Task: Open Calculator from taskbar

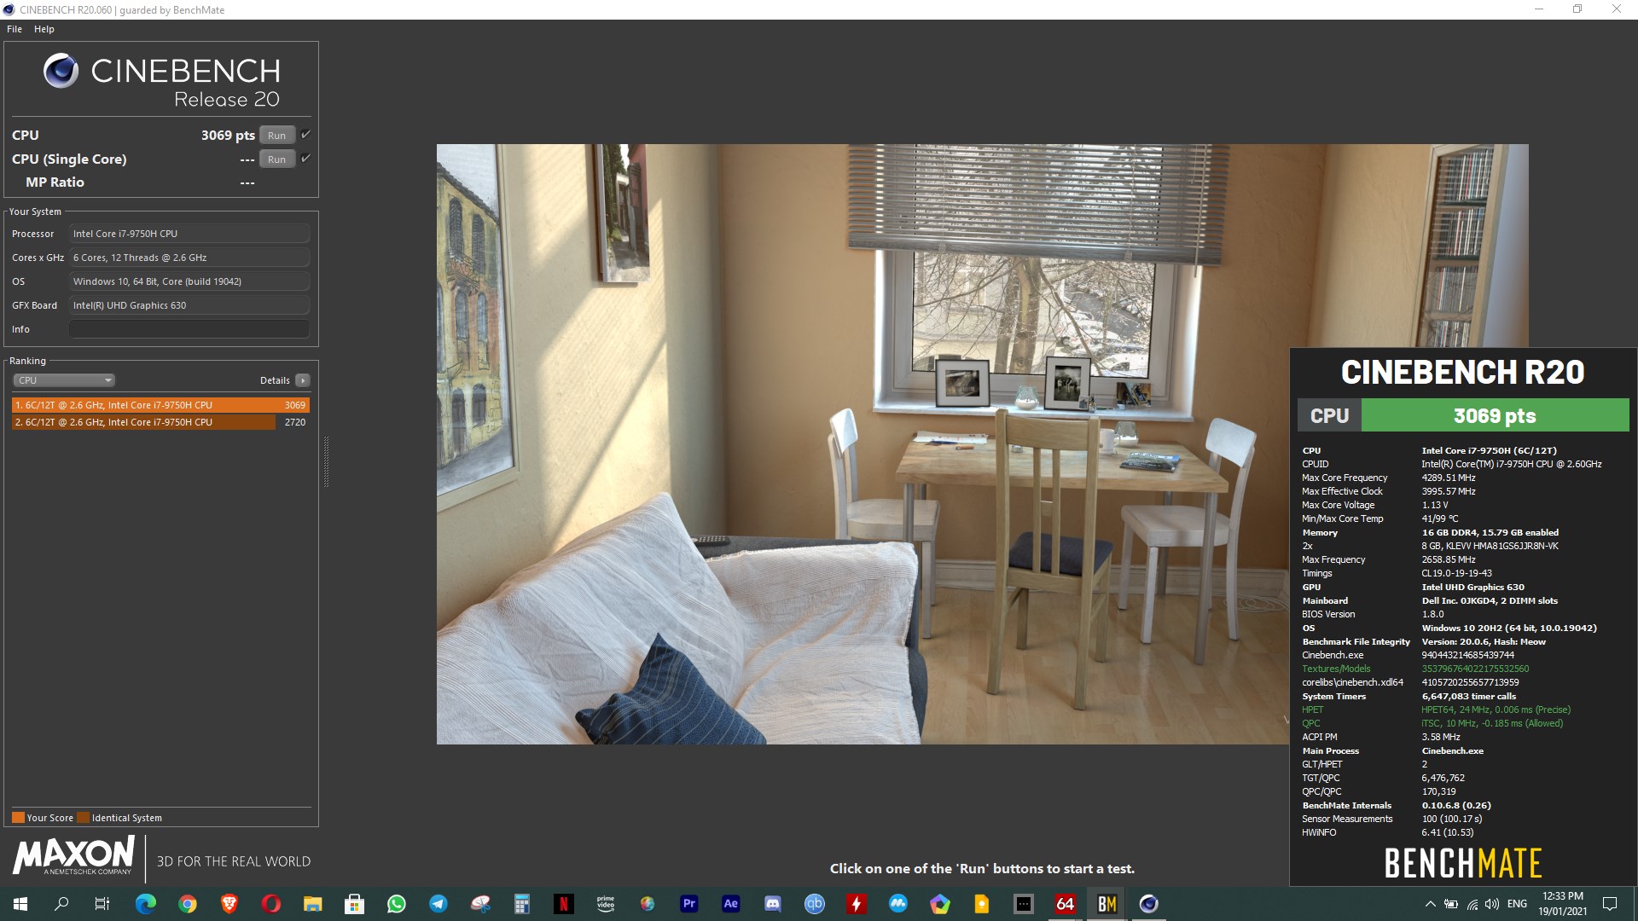Action: coord(522,904)
